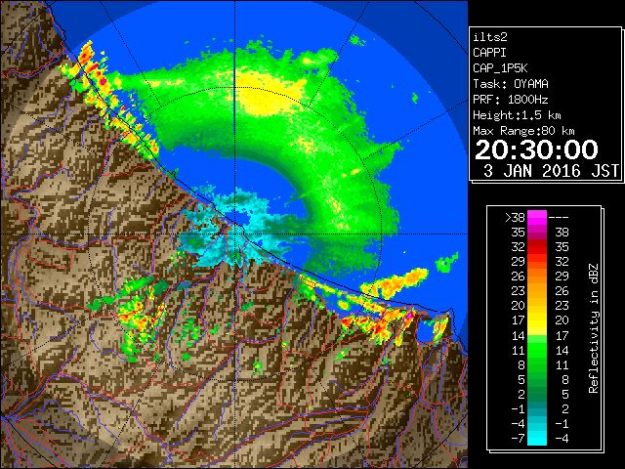
Task: Click the 20:30:00 timestamp text
Action: pos(536,149)
